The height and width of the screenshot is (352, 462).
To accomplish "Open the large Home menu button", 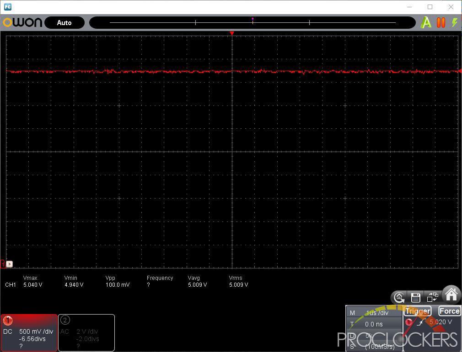I will pyautogui.click(x=451, y=294).
